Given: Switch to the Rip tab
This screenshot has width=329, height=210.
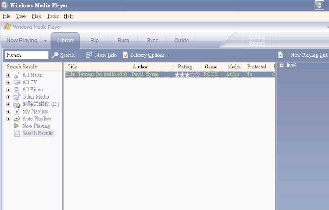Looking at the screenshot, I should tap(95, 41).
